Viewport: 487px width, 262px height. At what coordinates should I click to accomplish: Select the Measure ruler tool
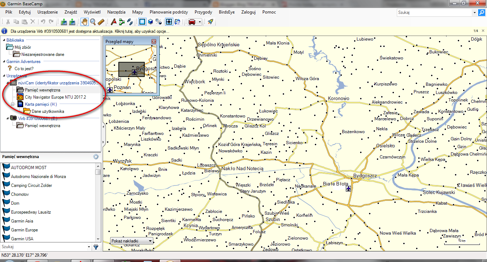[x=101, y=22]
